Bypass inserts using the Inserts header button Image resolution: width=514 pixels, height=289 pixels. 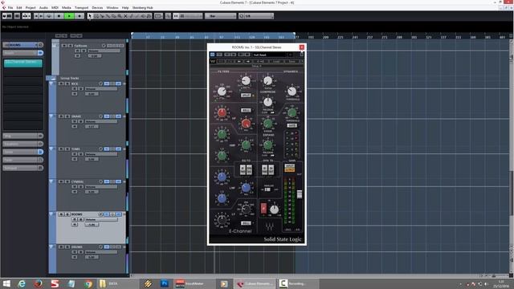[x=41, y=53]
